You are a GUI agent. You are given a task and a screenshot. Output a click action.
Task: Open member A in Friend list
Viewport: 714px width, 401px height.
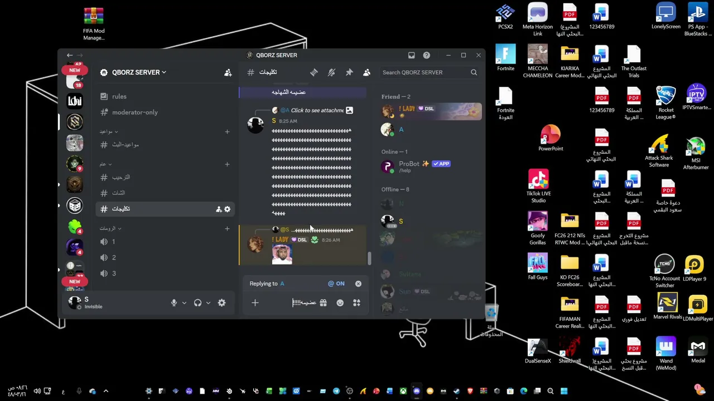point(431,129)
